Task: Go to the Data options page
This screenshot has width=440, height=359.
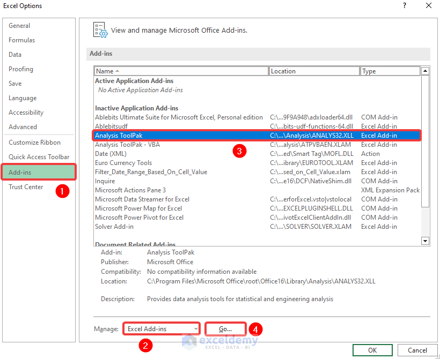Action: click(15, 55)
